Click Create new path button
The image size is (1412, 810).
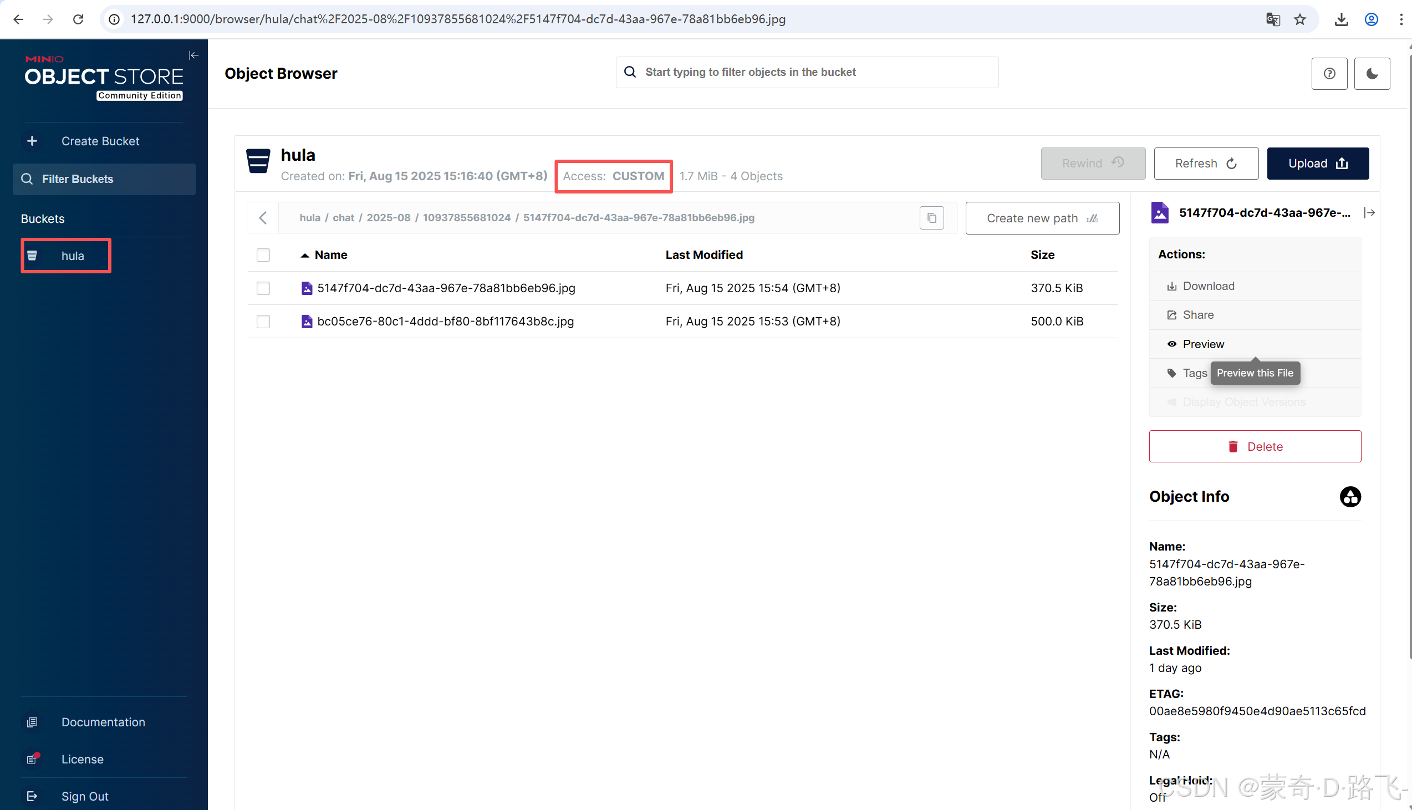(x=1042, y=218)
